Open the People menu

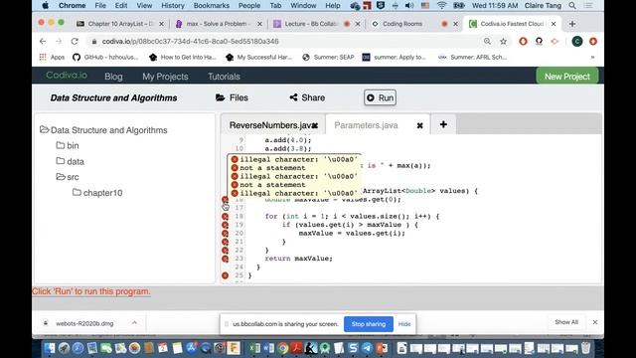click(x=249, y=6)
